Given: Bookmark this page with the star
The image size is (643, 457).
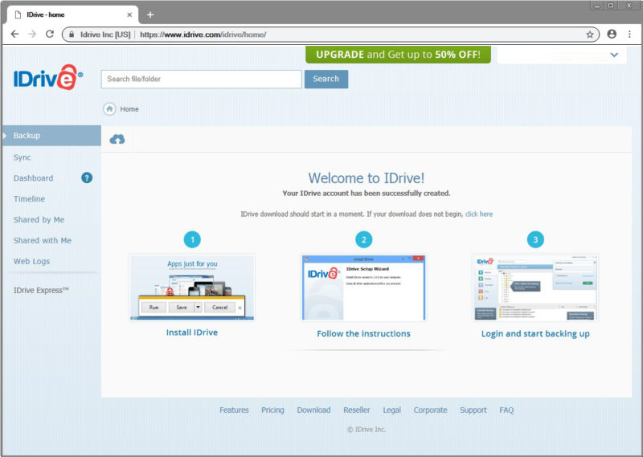Looking at the screenshot, I should (590, 35).
